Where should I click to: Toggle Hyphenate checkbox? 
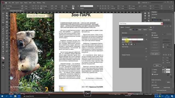(153, 74)
